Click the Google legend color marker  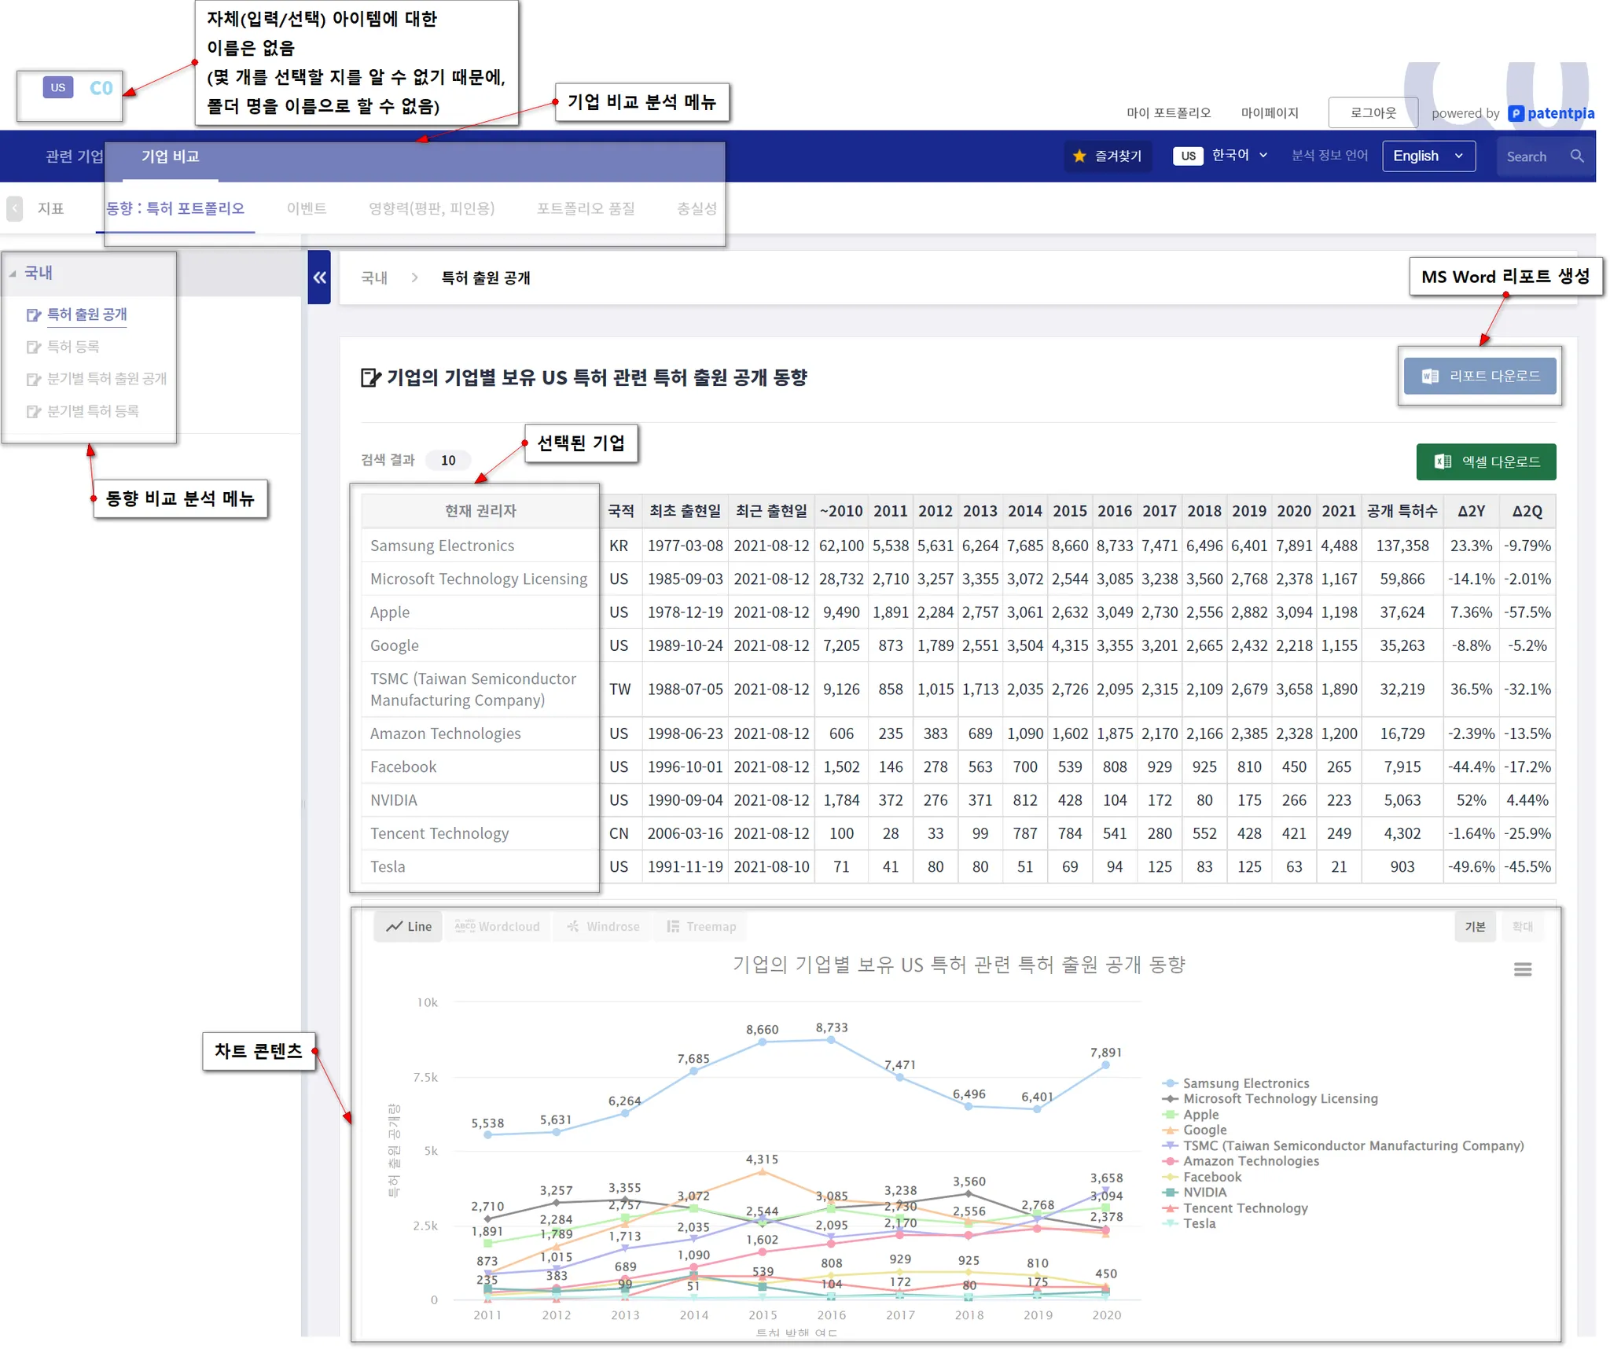click(1170, 1130)
